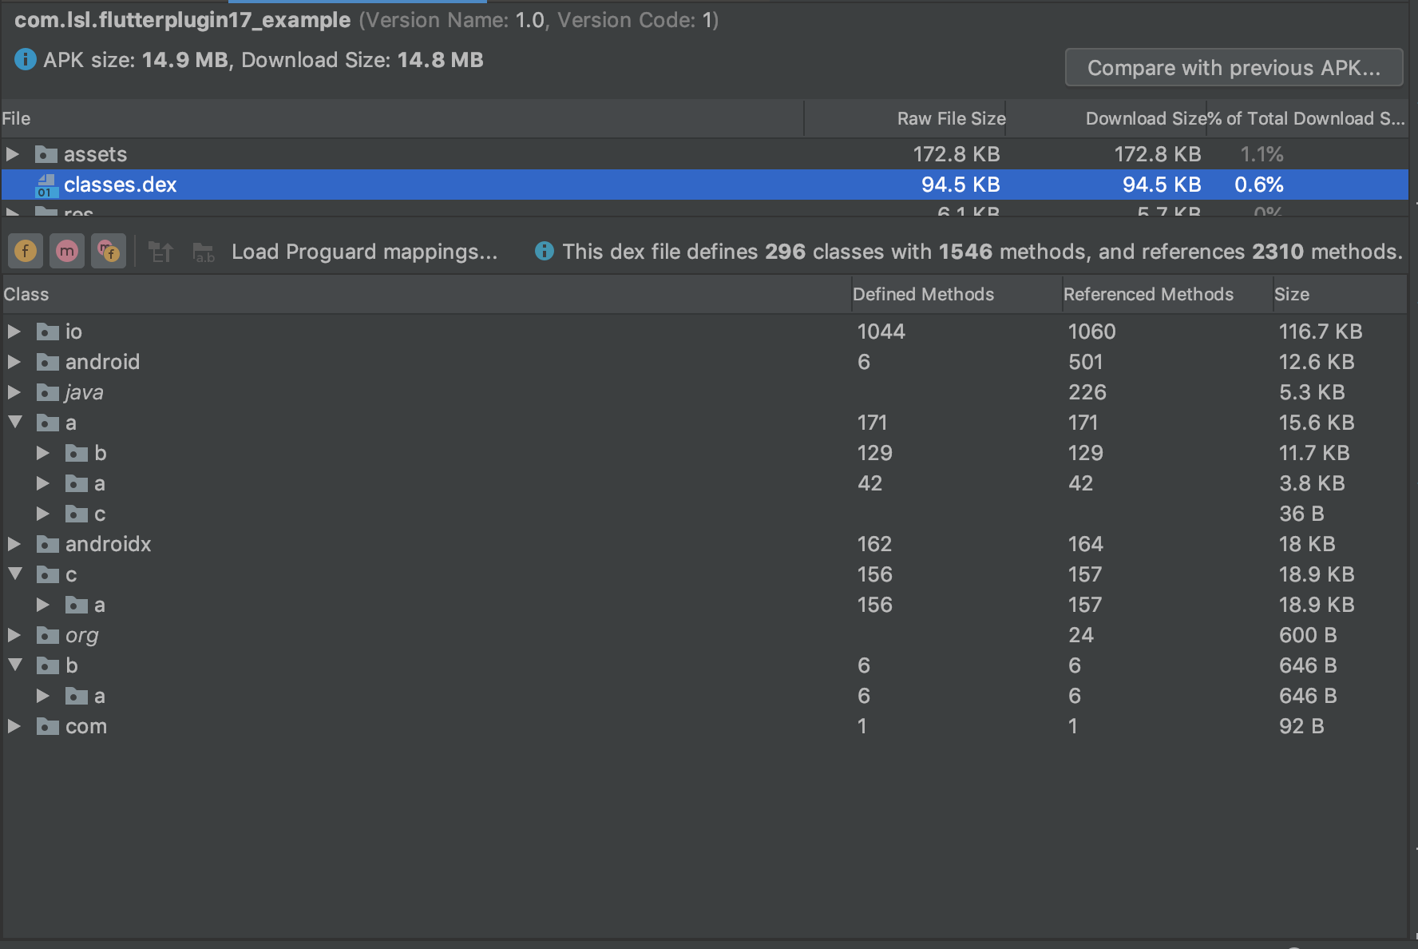This screenshot has height=949, width=1418.
Task: Toggle the show fields filter
Action: [26, 252]
